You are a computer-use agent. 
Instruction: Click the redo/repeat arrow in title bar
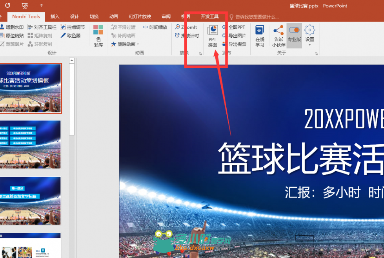click(7, 5)
